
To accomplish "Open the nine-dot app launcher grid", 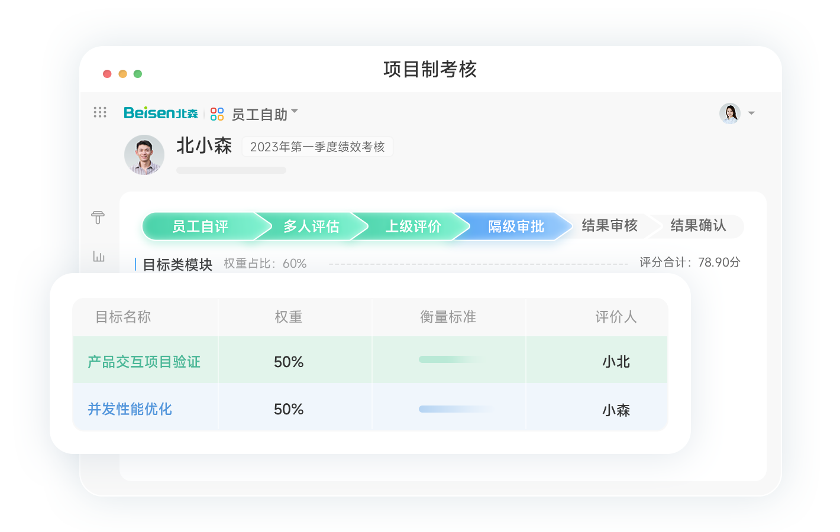I will (x=100, y=112).
